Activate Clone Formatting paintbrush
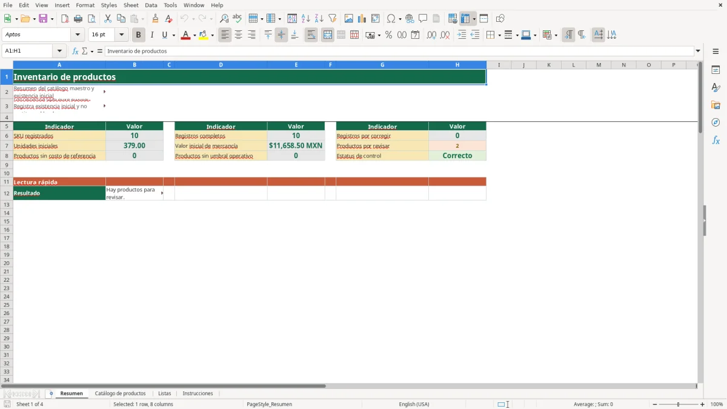The image size is (727, 409). tap(155, 19)
